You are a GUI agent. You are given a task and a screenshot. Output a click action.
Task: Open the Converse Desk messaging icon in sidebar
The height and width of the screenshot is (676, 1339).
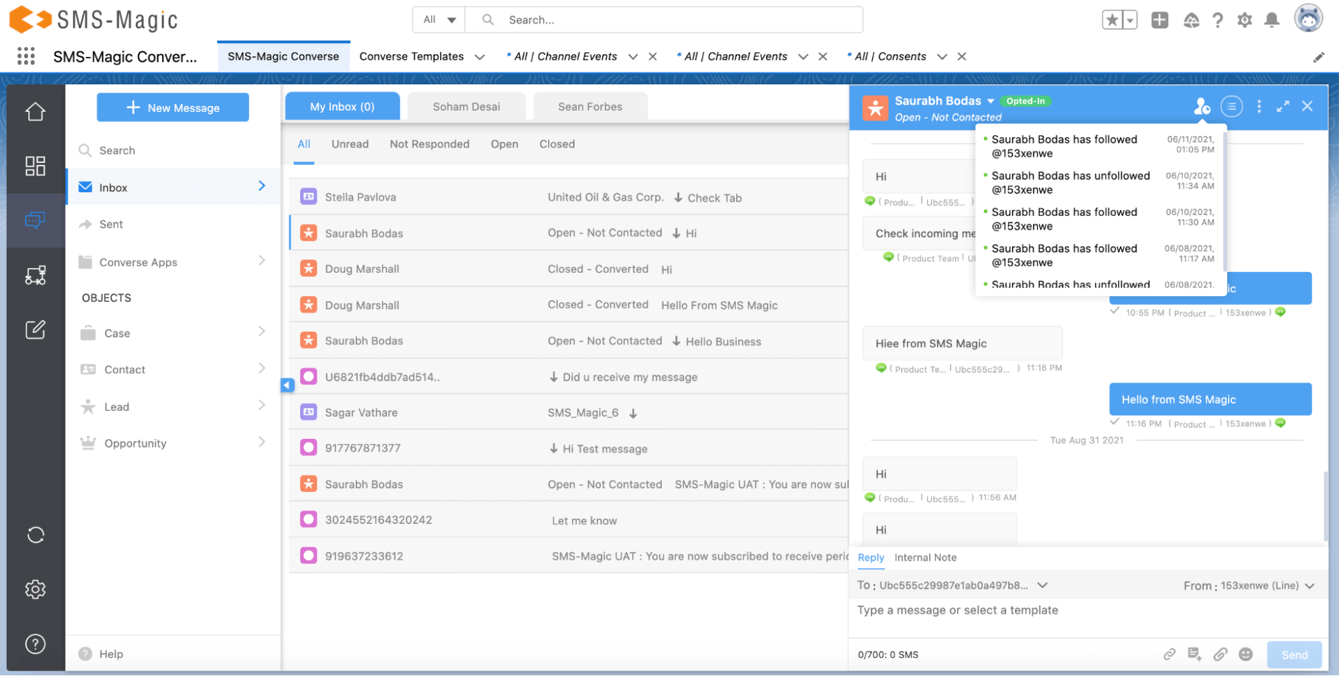36,220
